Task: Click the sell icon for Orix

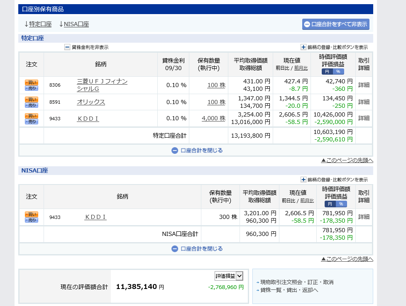Action: pyautogui.click(x=32, y=105)
